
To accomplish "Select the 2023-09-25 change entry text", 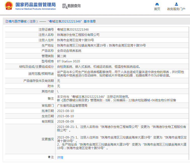I will click(x=122, y=143).
